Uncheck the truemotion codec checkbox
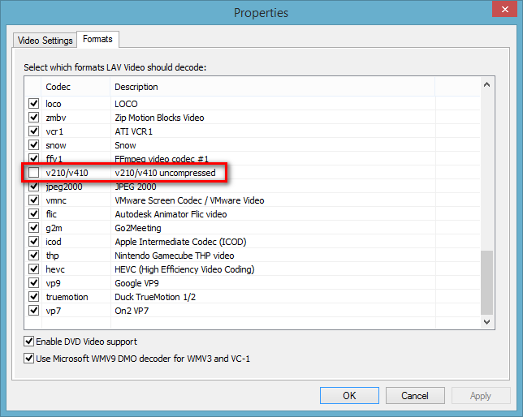The height and width of the screenshot is (417, 523). pos(33,297)
